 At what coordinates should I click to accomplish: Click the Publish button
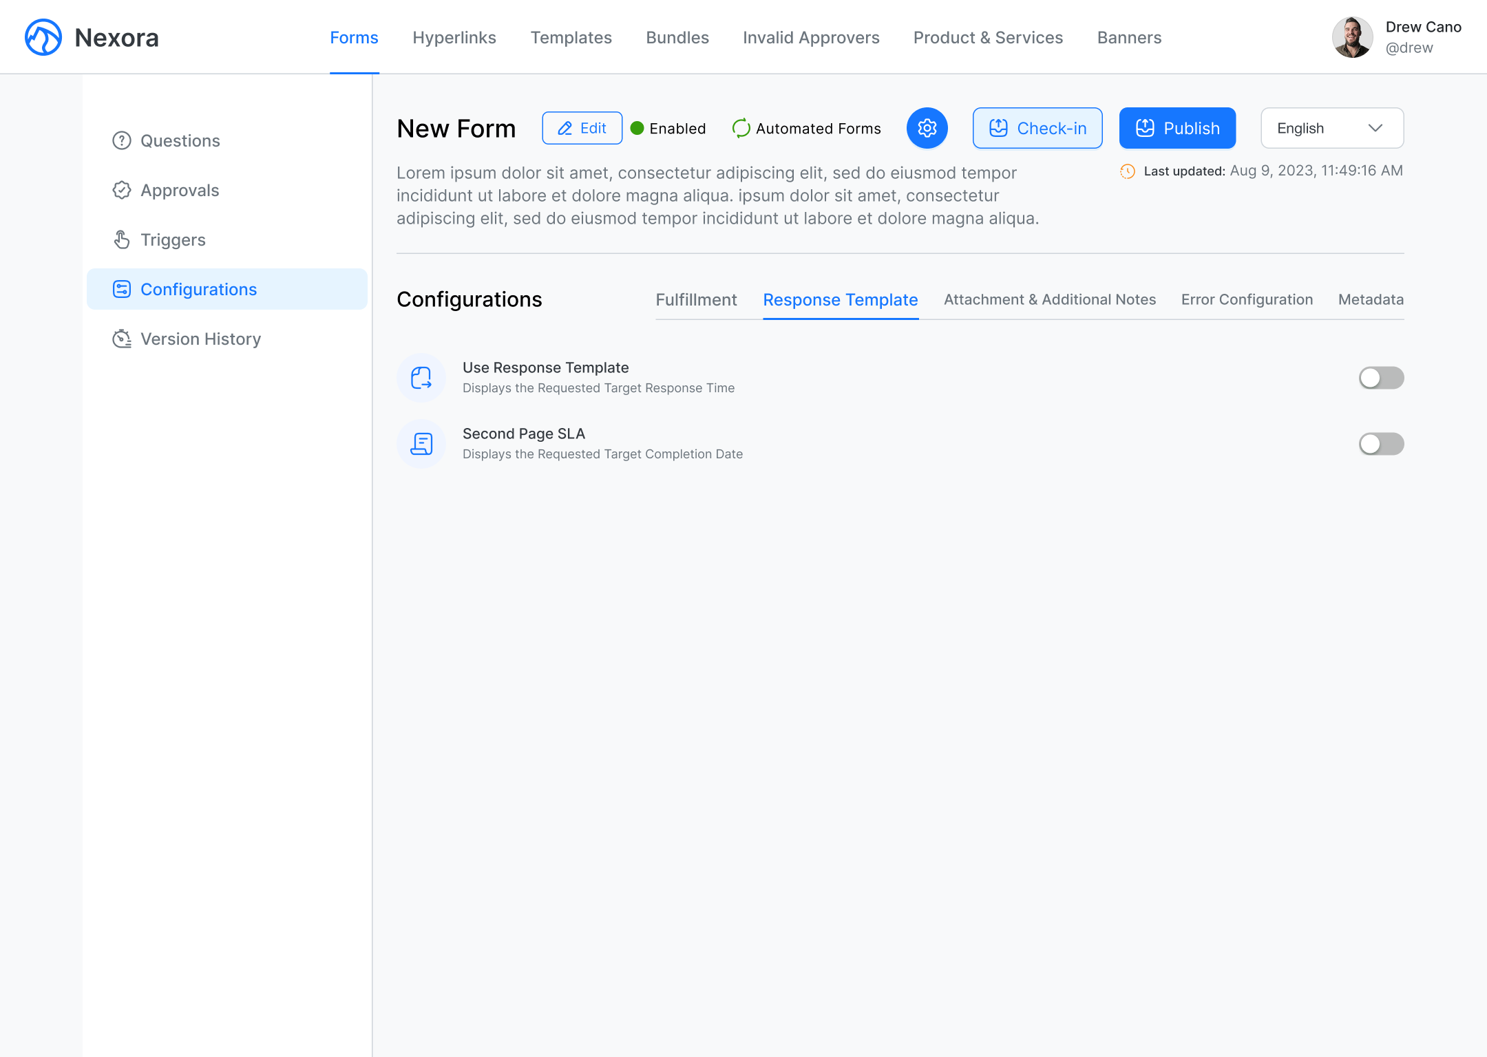[1177, 128]
